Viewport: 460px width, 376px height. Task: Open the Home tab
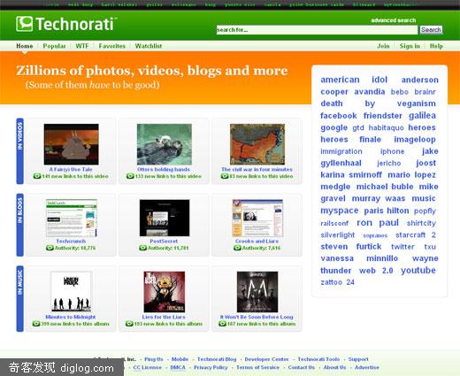(25, 46)
